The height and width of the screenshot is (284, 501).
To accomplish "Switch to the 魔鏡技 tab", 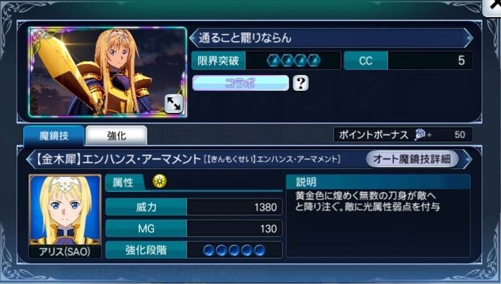I will [x=54, y=135].
